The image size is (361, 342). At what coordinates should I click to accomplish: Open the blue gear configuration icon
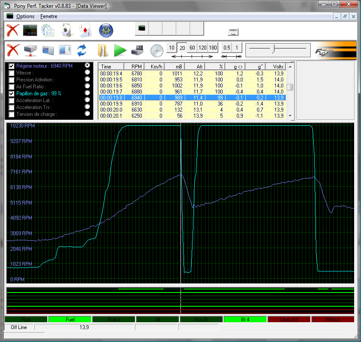106,31
